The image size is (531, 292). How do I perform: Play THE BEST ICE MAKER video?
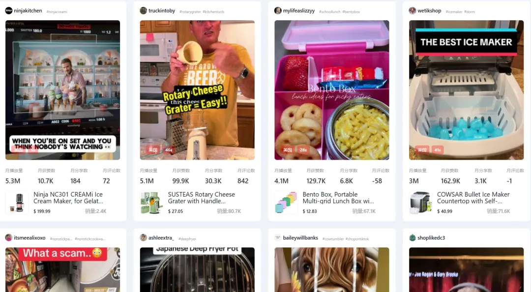466,90
